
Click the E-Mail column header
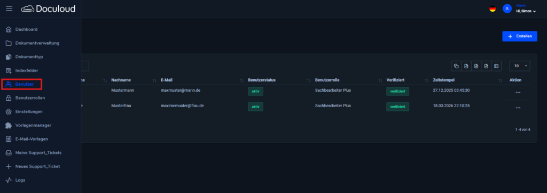pyautogui.click(x=167, y=80)
